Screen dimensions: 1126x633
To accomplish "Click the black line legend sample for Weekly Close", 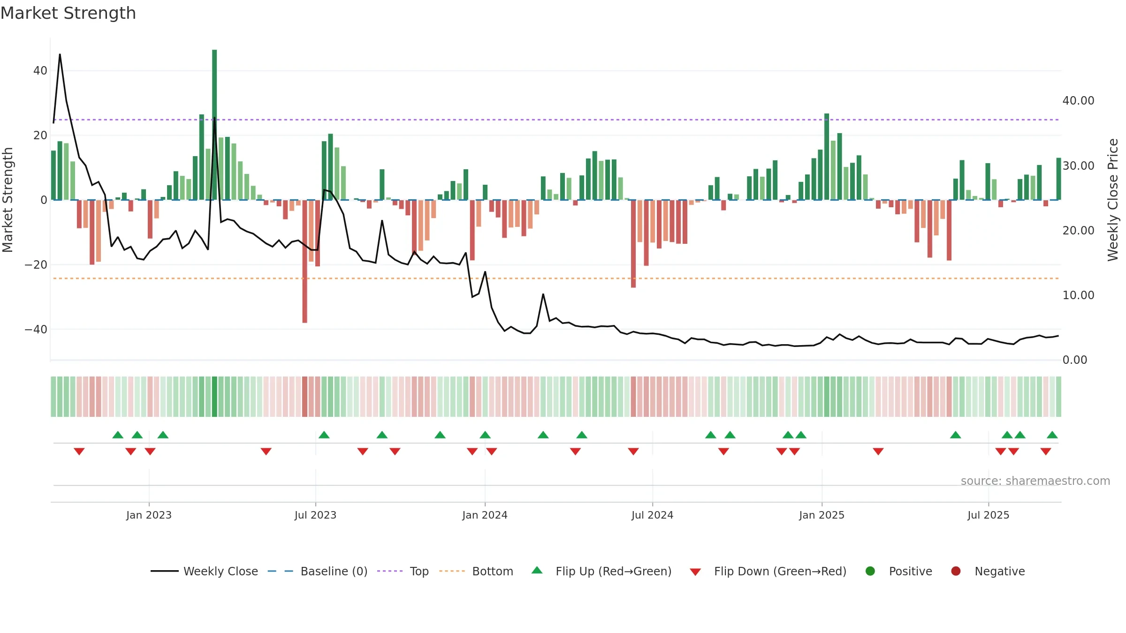I will (165, 571).
